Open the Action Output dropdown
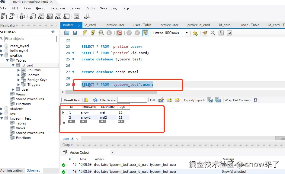This screenshot has height=174, width=285. coord(112,152)
